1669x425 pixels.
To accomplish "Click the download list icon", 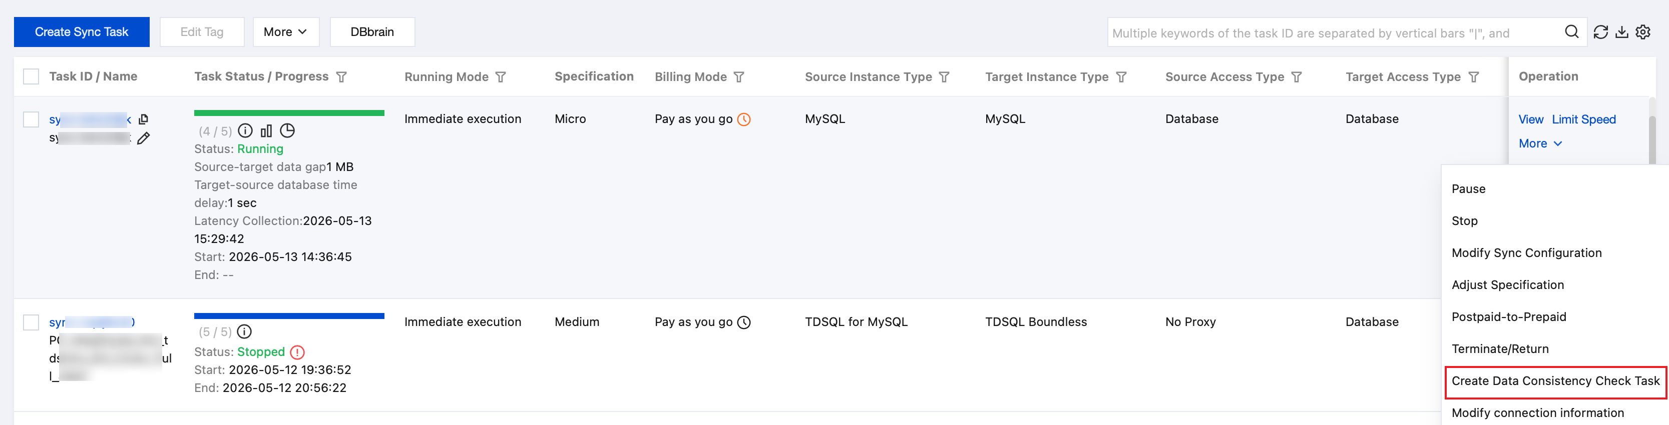I will pyautogui.click(x=1622, y=31).
